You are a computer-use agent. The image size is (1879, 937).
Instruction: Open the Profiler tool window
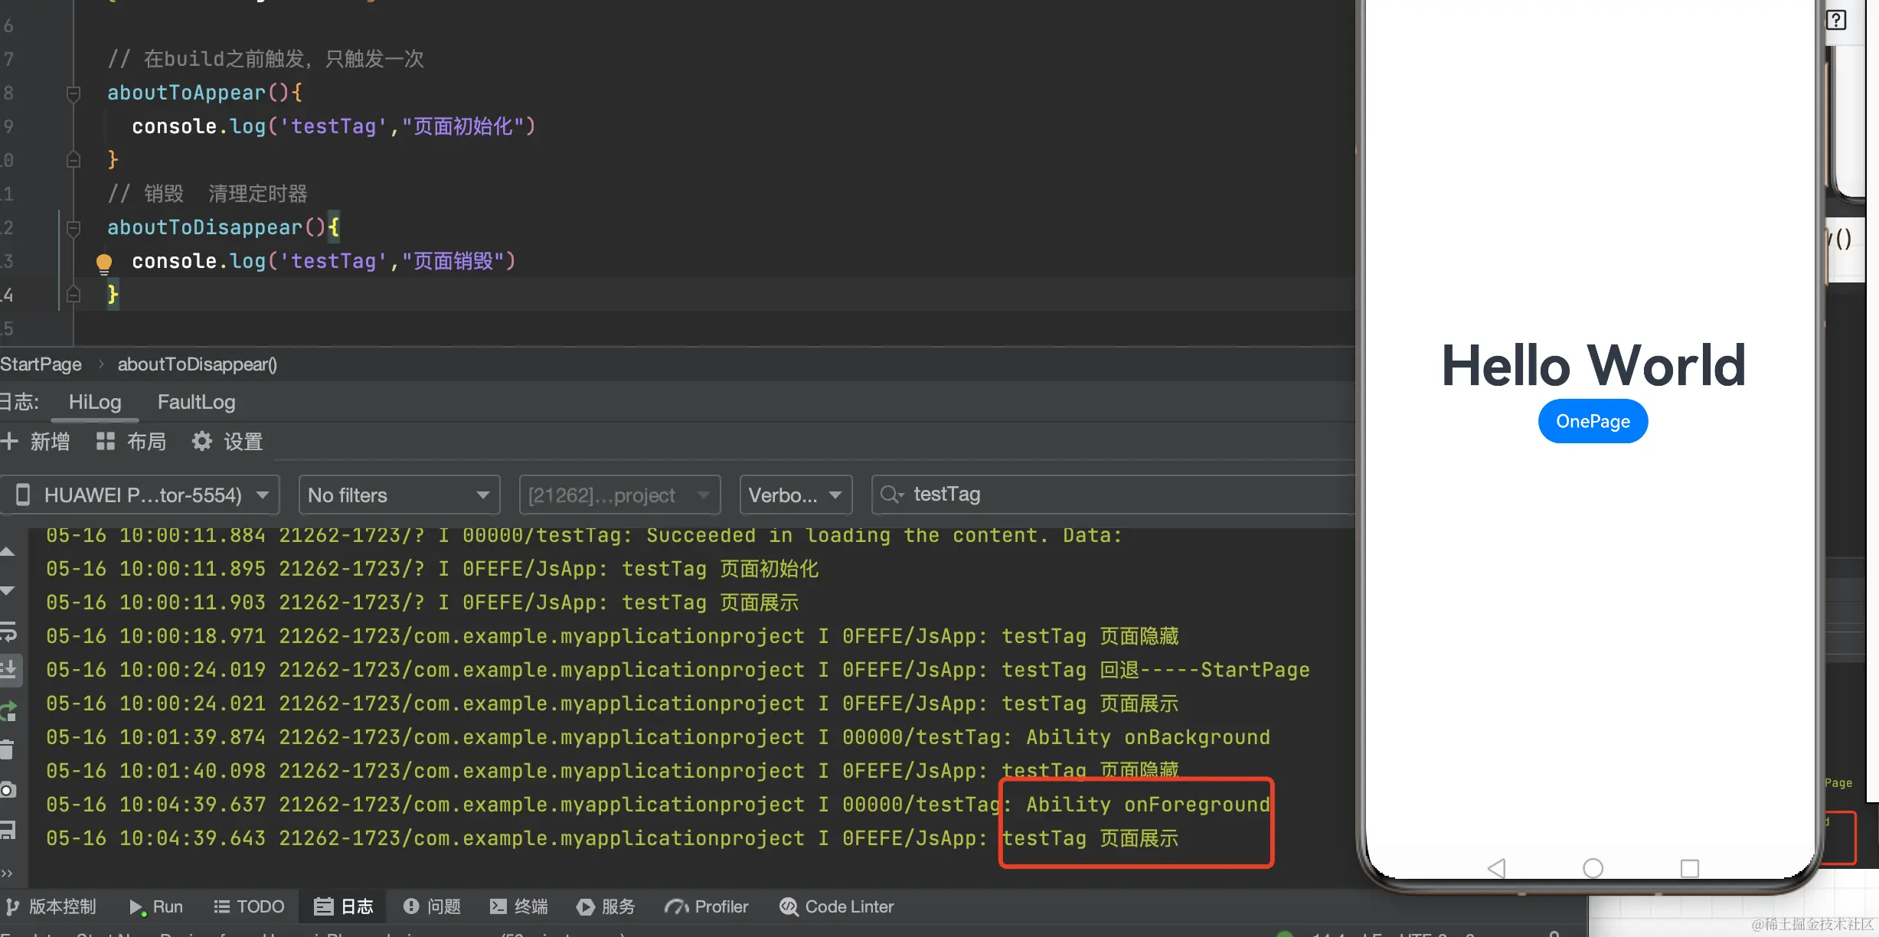(x=707, y=907)
